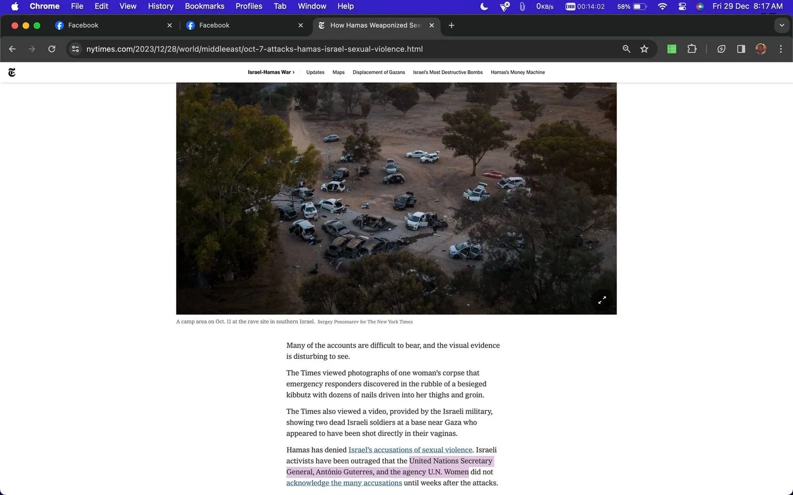Click the New York Times logo icon
The height and width of the screenshot is (495, 793).
(x=12, y=72)
